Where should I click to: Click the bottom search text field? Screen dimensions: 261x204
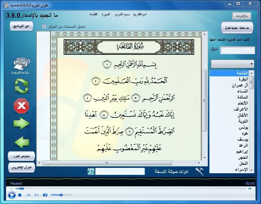pos(120,171)
